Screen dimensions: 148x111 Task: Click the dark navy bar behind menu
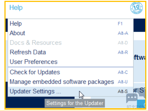[139, 25]
